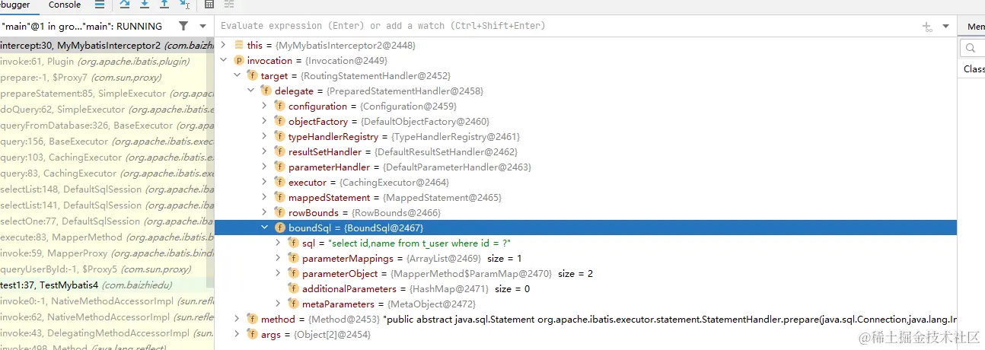Screen dimensions: 985x350
Task: Expand the 'sql' string node
Action: click(278, 243)
